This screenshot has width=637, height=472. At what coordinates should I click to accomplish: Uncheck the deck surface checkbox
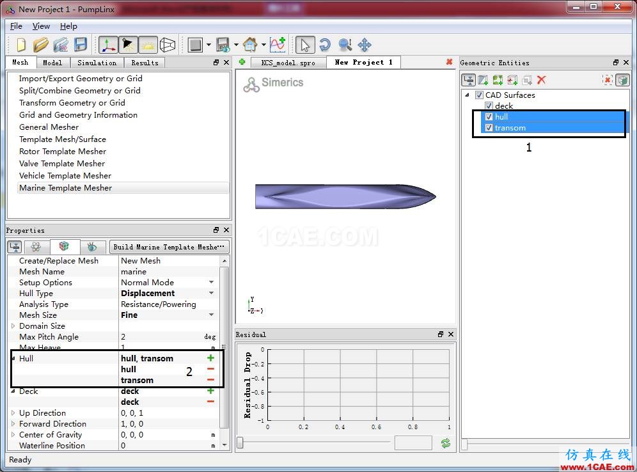[489, 106]
